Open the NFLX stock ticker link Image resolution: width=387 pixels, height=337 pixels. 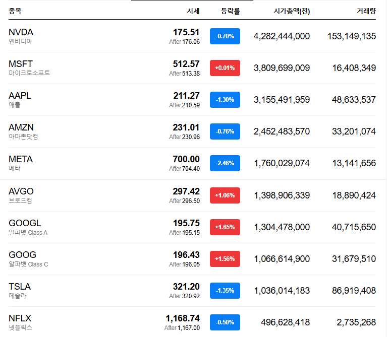coord(20,319)
